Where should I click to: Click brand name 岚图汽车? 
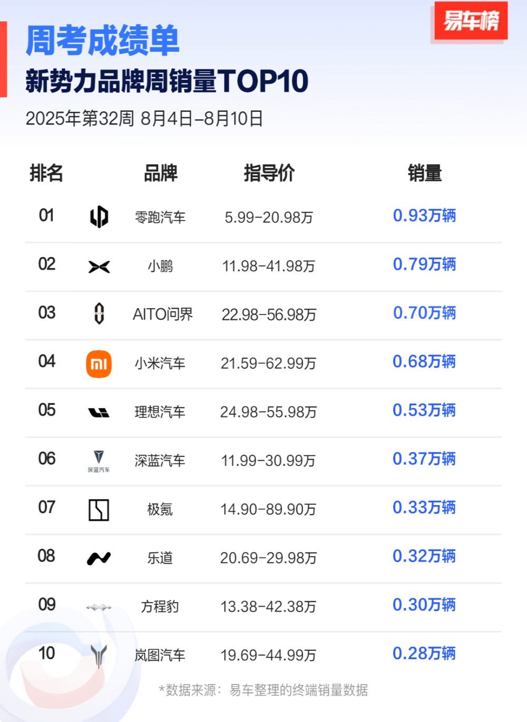click(160, 655)
